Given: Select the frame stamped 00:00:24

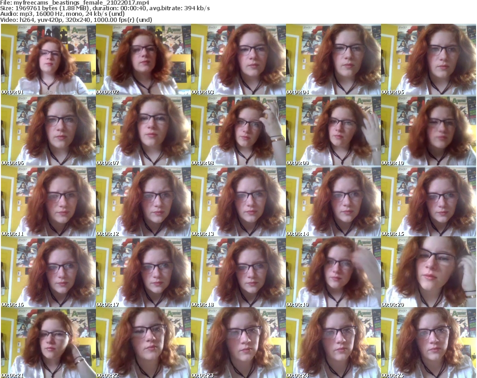Looking at the screenshot, I should (x=334, y=343).
